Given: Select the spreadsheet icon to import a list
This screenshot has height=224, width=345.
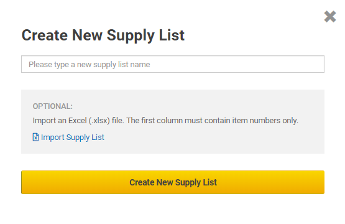Looking at the screenshot, I should pyautogui.click(x=35, y=137).
